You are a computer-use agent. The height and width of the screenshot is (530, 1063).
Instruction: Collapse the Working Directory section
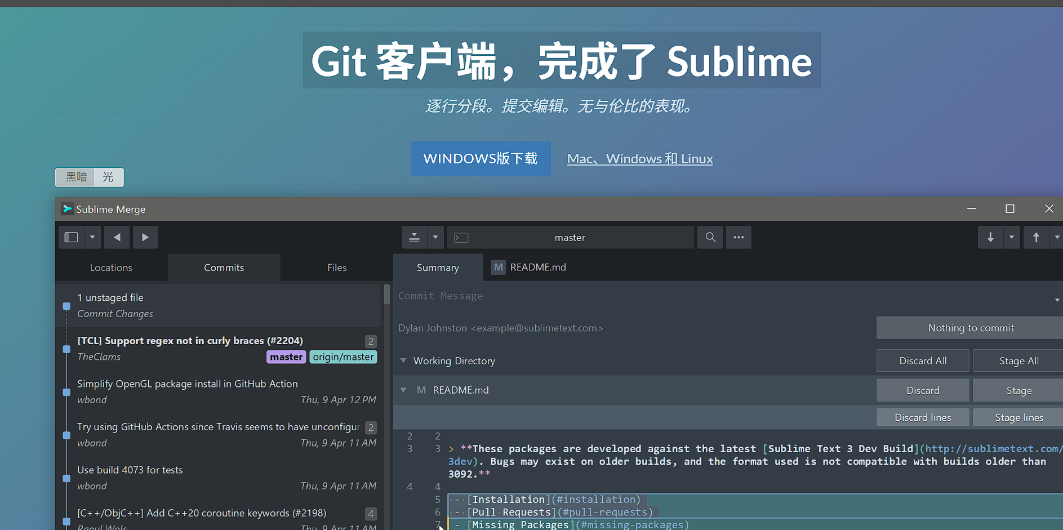(x=403, y=360)
